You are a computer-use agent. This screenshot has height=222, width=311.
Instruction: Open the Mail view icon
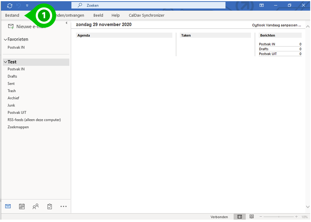(8, 206)
